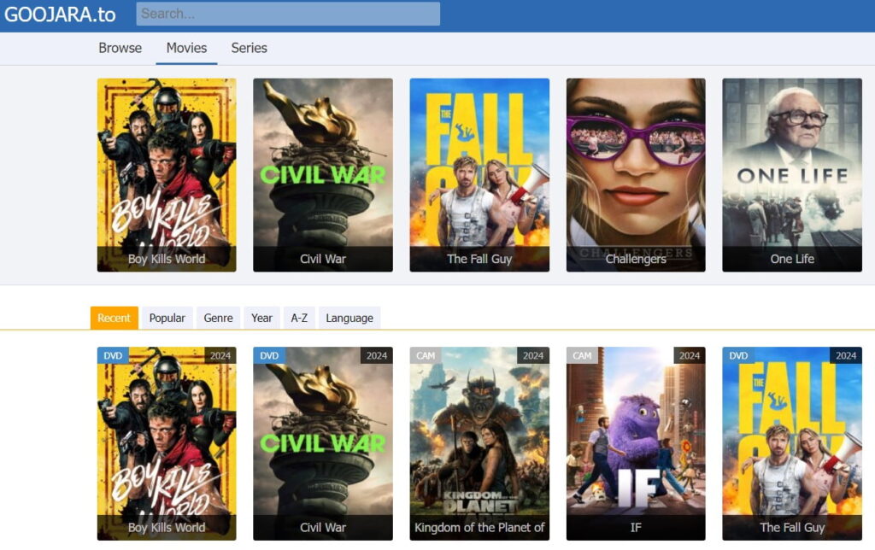Viewport: 875px width, 550px height.
Task: Click recent The Fall Guy caption
Action: coord(792,528)
